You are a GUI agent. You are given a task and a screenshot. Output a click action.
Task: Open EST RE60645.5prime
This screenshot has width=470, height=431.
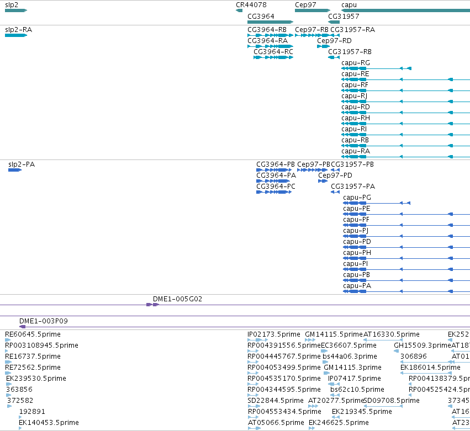point(8,340)
